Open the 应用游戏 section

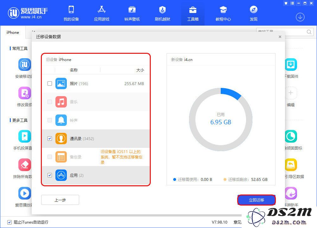pos(101,13)
